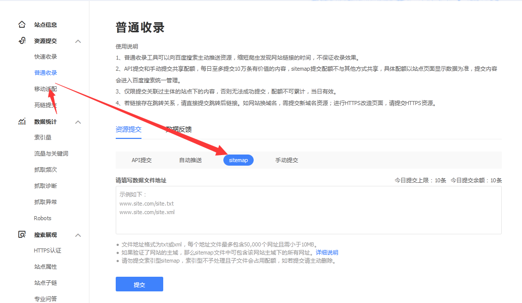Select 普通收录 in the sidebar
The height and width of the screenshot is (303, 522).
tap(45, 73)
